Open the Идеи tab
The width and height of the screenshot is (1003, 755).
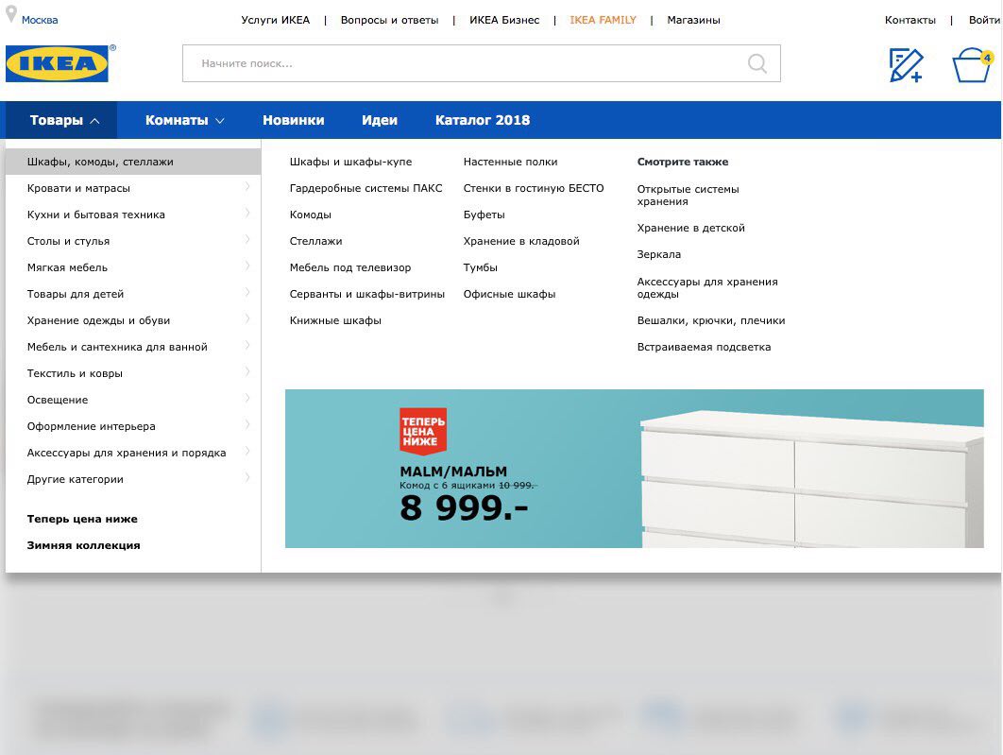380,120
